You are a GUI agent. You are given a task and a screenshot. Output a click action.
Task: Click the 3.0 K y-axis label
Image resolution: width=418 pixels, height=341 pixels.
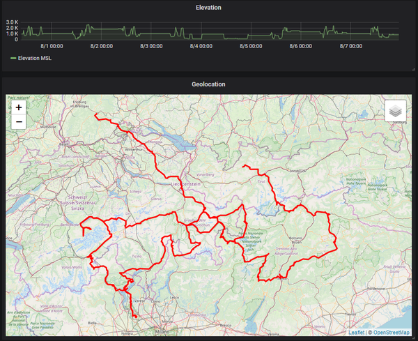point(12,23)
